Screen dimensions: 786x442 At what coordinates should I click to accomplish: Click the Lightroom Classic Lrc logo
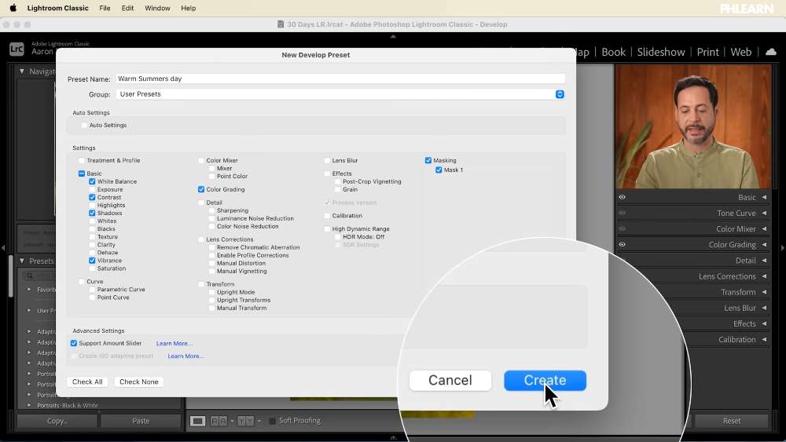click(17, 49)
